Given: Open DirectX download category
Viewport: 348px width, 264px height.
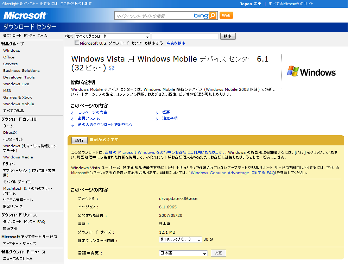Looking at the screenshot, I should (x=10, y=133).
